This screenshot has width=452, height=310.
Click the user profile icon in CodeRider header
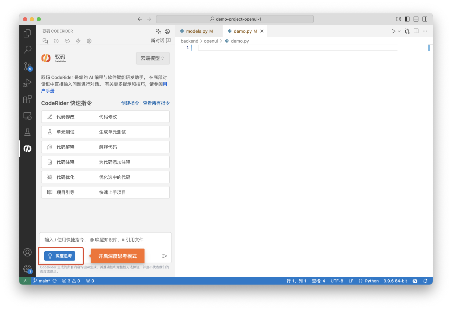point(167,31)
